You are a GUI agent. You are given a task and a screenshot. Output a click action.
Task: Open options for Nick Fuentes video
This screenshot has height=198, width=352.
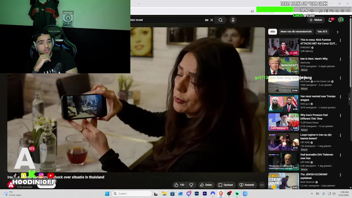click(340, 40)
